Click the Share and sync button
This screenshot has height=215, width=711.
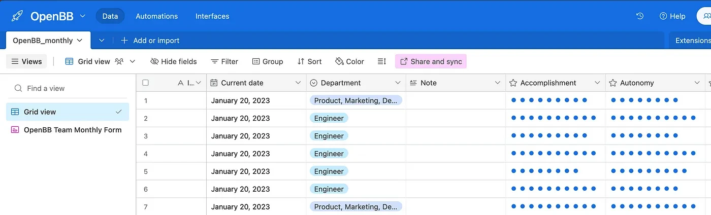tap(431, 61)
